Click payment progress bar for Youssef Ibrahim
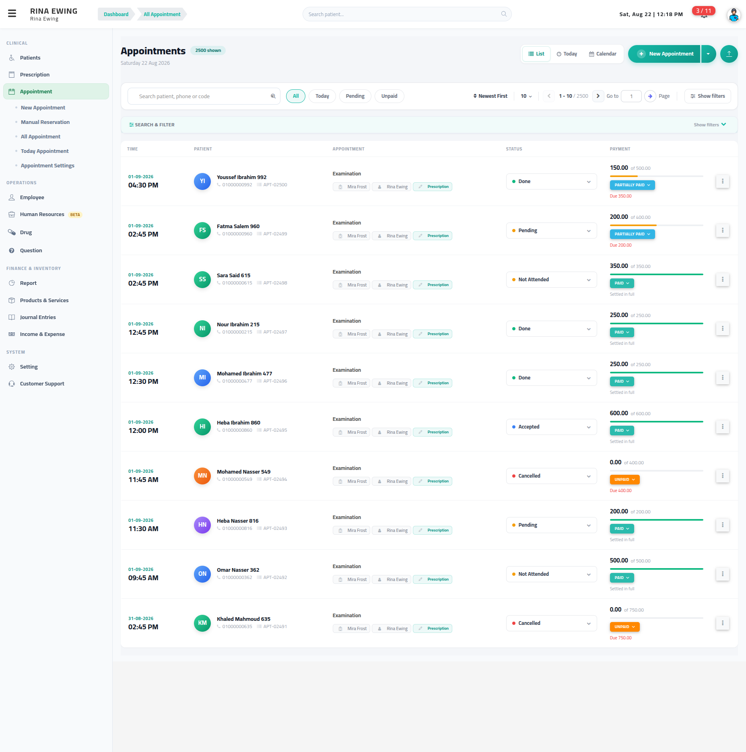Viewport: 746px width, 752px height. click(x=656, y=176)
